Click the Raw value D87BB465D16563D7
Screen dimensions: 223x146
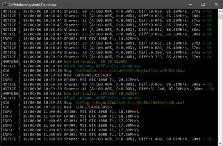[93, 75]
